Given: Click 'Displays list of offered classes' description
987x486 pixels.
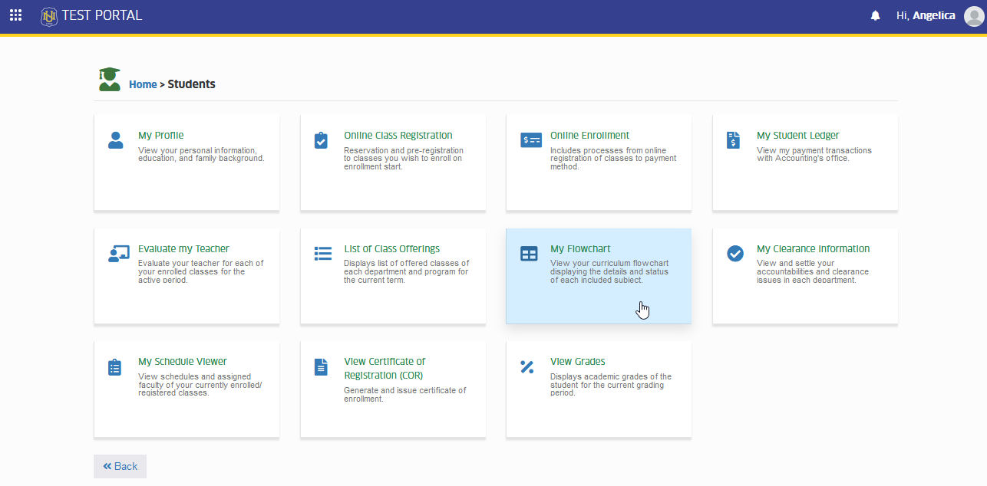Looking at the screenshot, I should click(x=407, y=271).
